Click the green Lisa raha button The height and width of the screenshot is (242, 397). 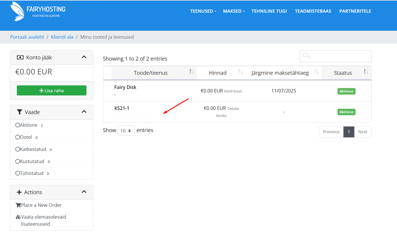point(52,90)
